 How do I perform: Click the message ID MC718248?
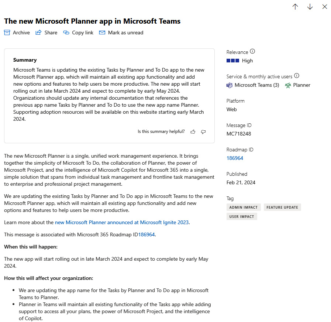pyautogui.click(x=239, y=134)
